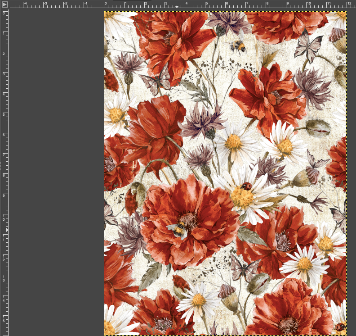Viewport: 356px width, 336px height.
Task: Click the horizontal ruler at the 7 mark
Action: coord(246,5)
